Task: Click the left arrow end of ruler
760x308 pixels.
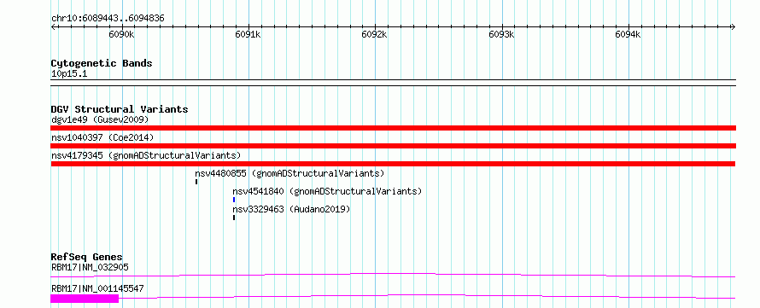Action: (x=53, y=26)
